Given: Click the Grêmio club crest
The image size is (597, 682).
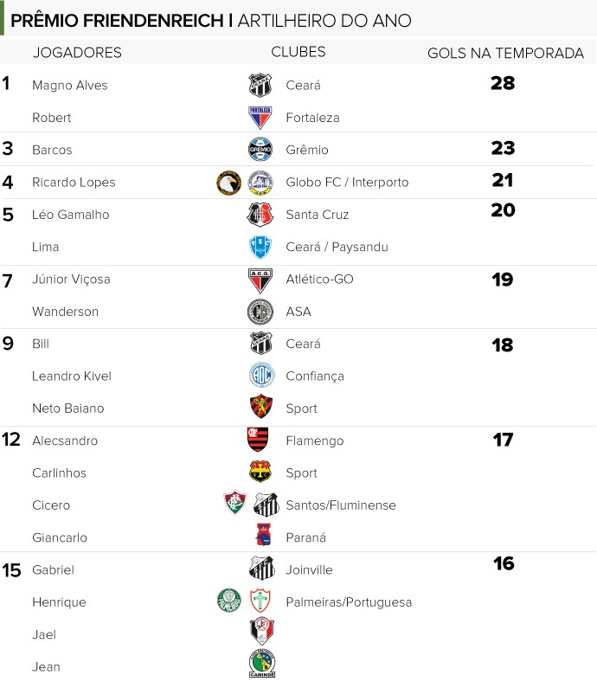Looking at the screenshot, I should pos(260,150).
